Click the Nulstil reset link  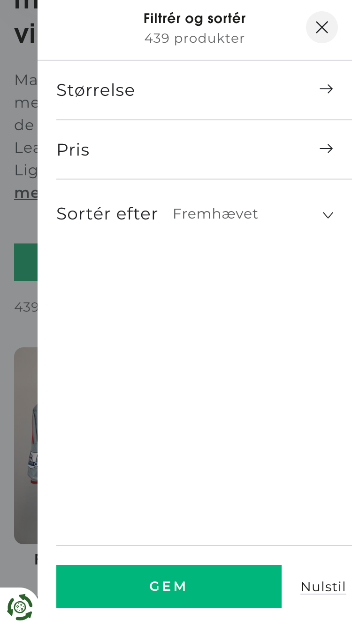[x=323, y=587]
